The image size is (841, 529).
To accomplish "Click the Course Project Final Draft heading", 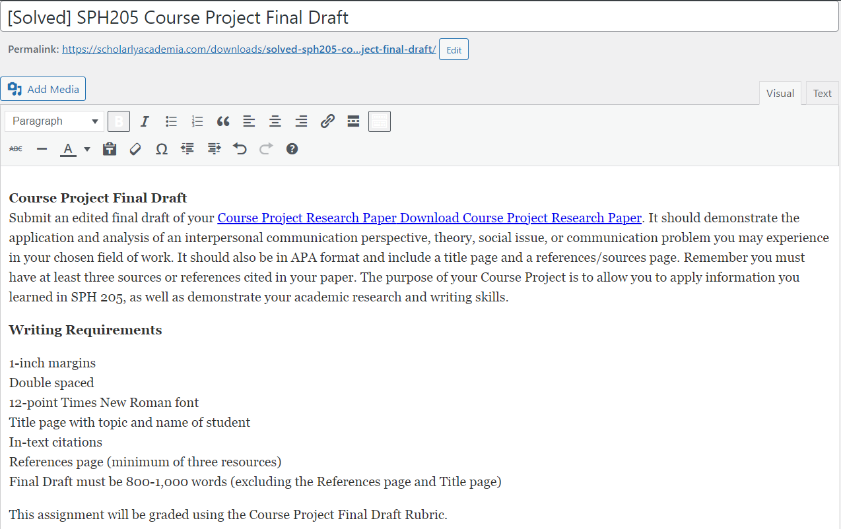I will tap(98, 198).
